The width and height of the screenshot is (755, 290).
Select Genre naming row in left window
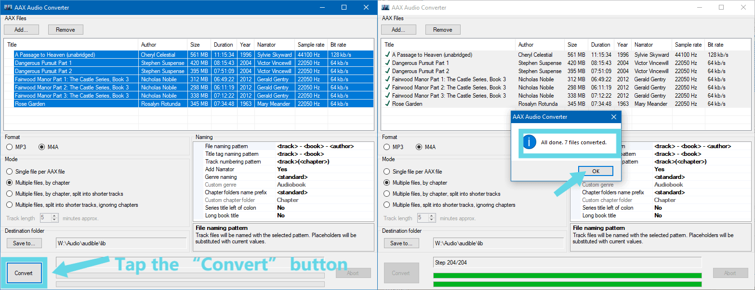pyautogui.click(x=283, y=177)
